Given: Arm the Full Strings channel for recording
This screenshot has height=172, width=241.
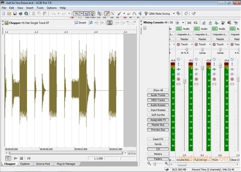Looking at the screenshot, I should [x=196, y=79].
